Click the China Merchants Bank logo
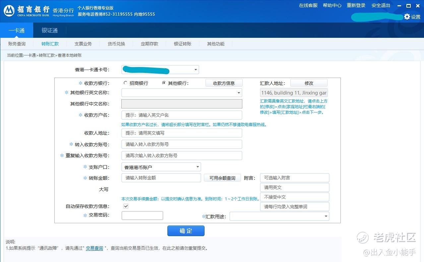This screenshot has height=262, width=424. point(27,11)
